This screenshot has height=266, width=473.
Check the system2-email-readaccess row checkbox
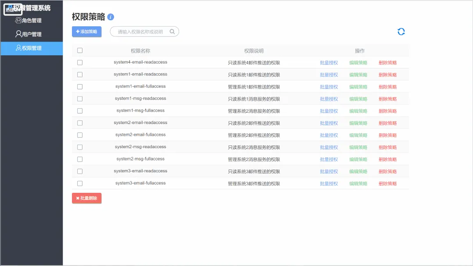coord(80,123)
